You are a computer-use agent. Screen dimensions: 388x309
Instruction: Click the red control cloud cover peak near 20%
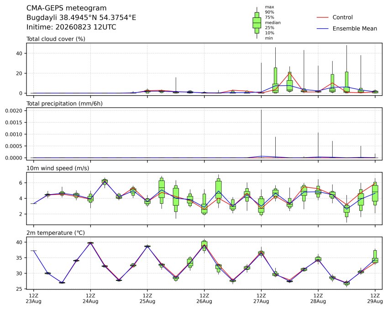(289, 73)
